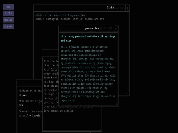178x133 pixels.
Task: Click the word "experiences." in bio
Action: coord(69,100)
